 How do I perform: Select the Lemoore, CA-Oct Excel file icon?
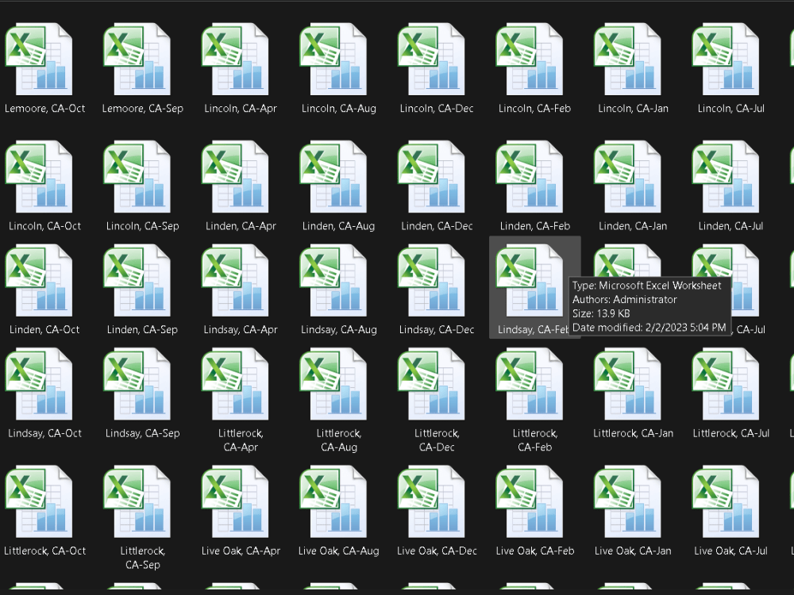[x=39, y=59]
